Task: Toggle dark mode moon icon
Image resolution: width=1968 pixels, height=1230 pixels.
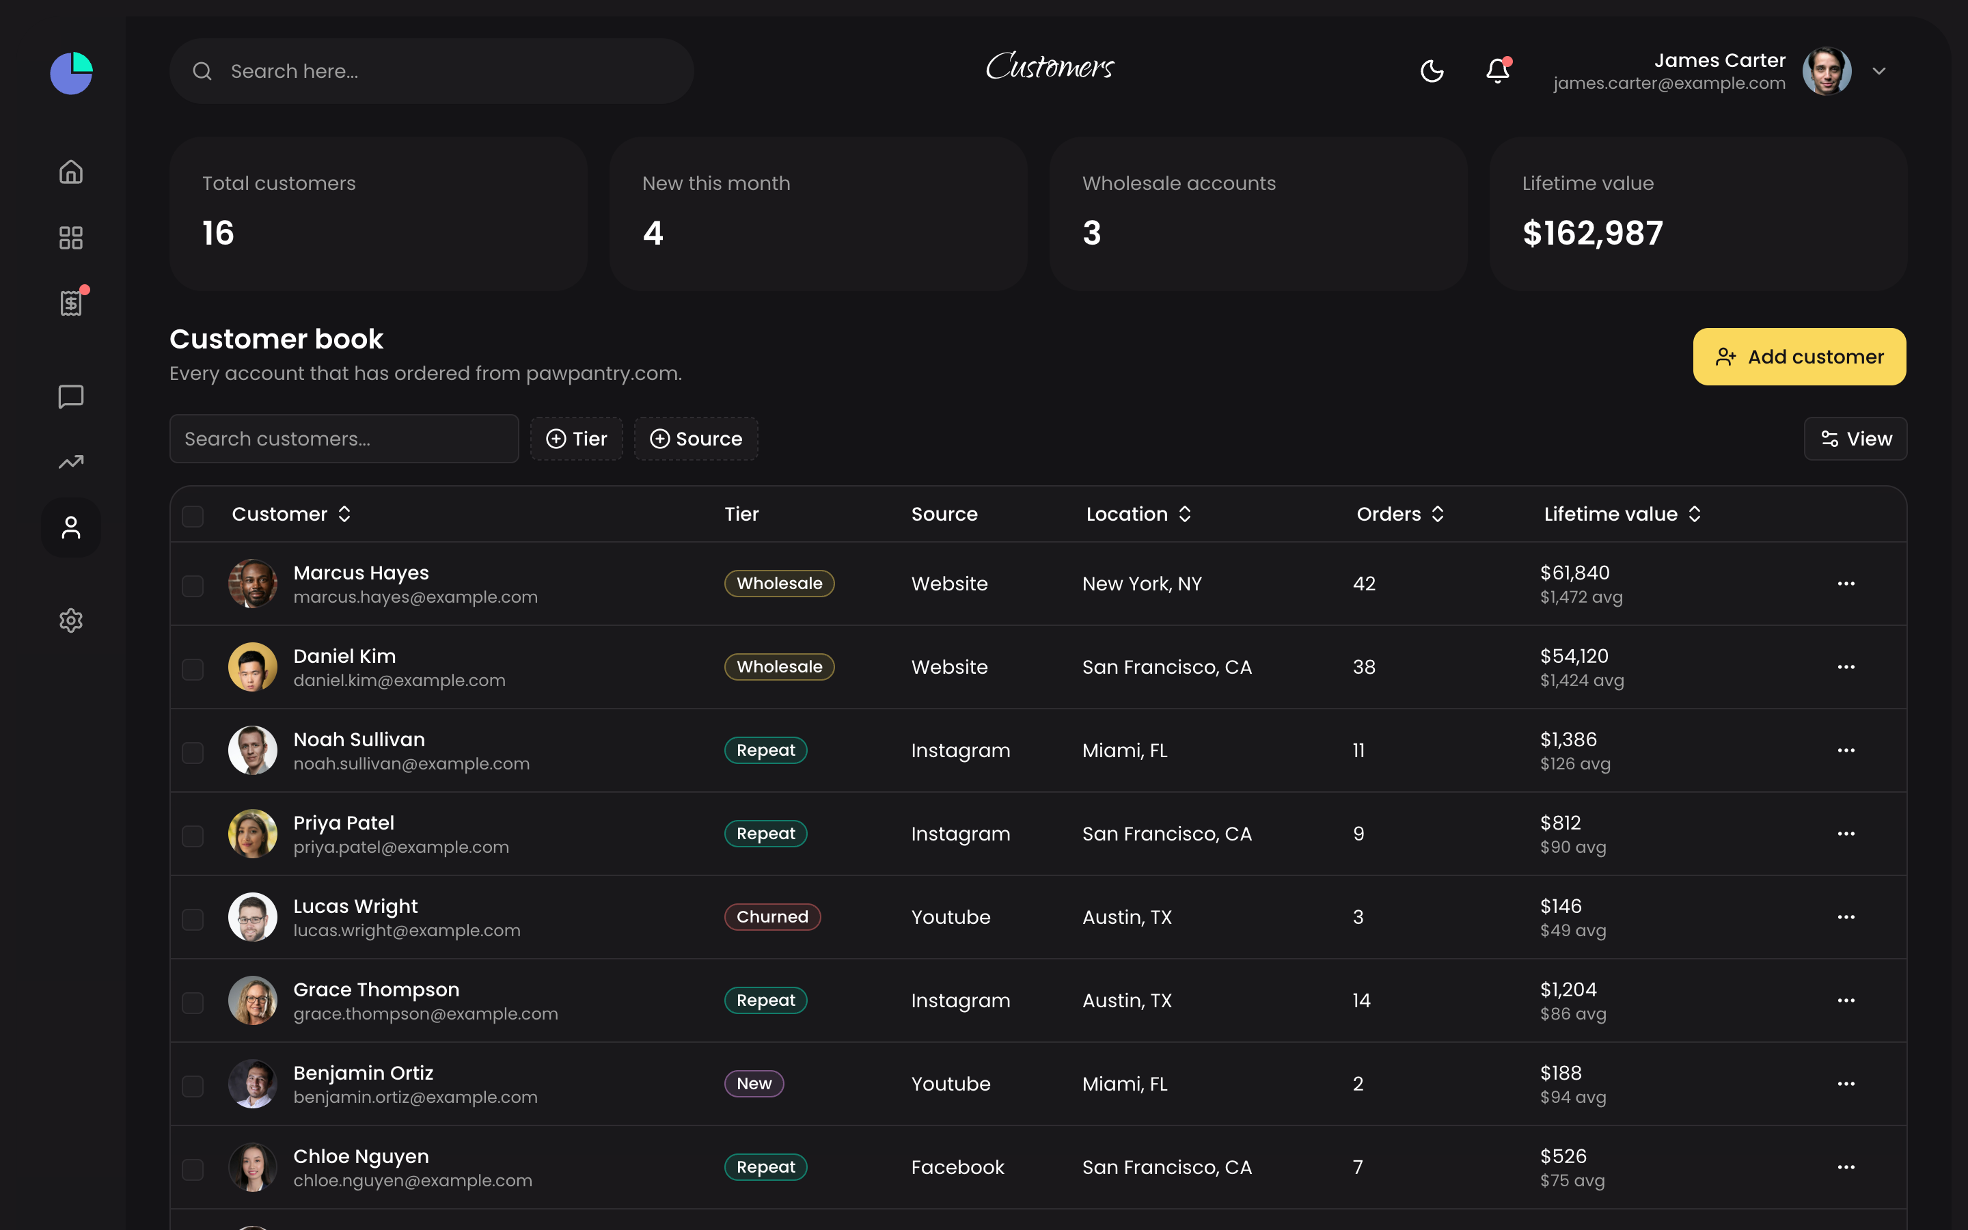Action: point(1432,71)
